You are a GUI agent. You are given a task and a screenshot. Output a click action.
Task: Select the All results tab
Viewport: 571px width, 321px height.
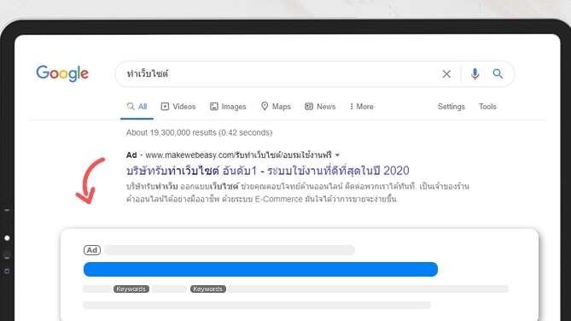(137, 107)
